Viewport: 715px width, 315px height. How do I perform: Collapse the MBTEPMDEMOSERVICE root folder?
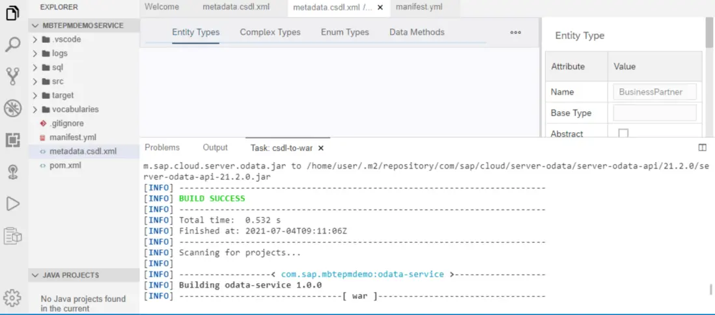point(35,25)
